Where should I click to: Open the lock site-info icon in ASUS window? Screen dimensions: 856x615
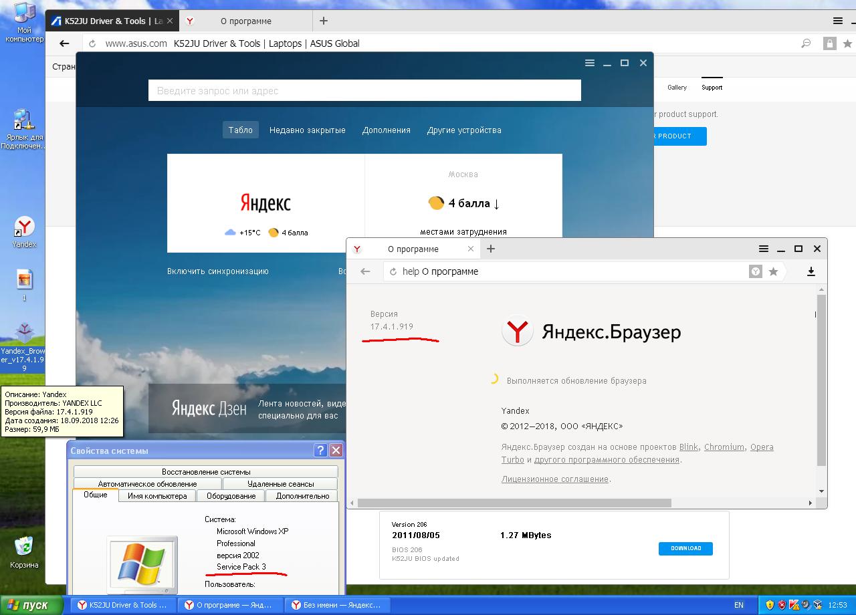(x=829, y=43)
